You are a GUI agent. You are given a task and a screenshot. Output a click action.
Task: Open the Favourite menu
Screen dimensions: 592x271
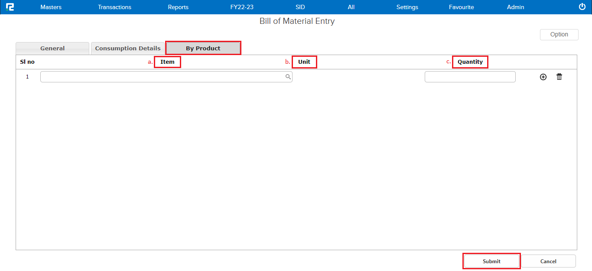pyautogui.click(x=461, y=7)
